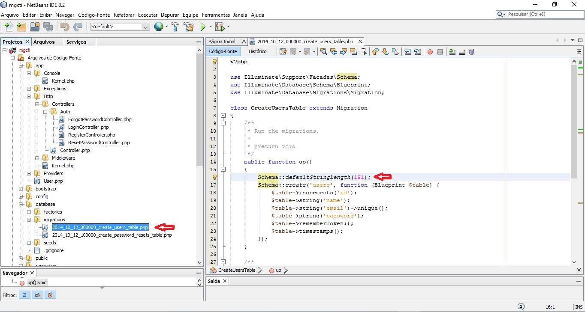Click the database cylinder icon in editor toolbar

[x=472, y=52]
